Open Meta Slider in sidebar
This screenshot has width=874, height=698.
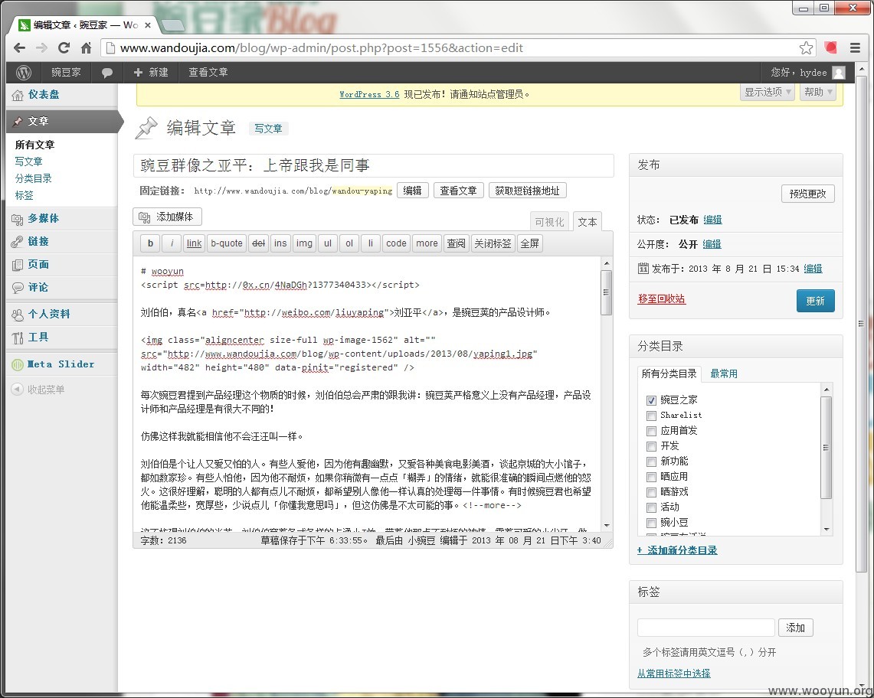pyautogui.click(x=62, y=364)
